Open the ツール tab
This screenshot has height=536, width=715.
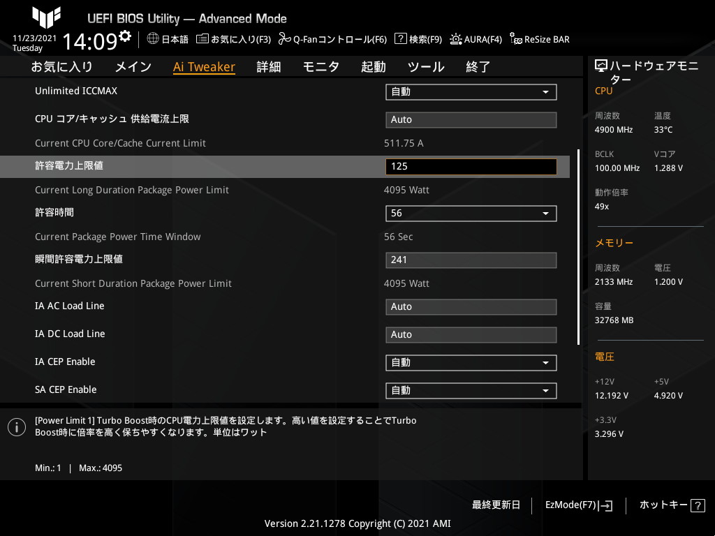click(426, 67)
